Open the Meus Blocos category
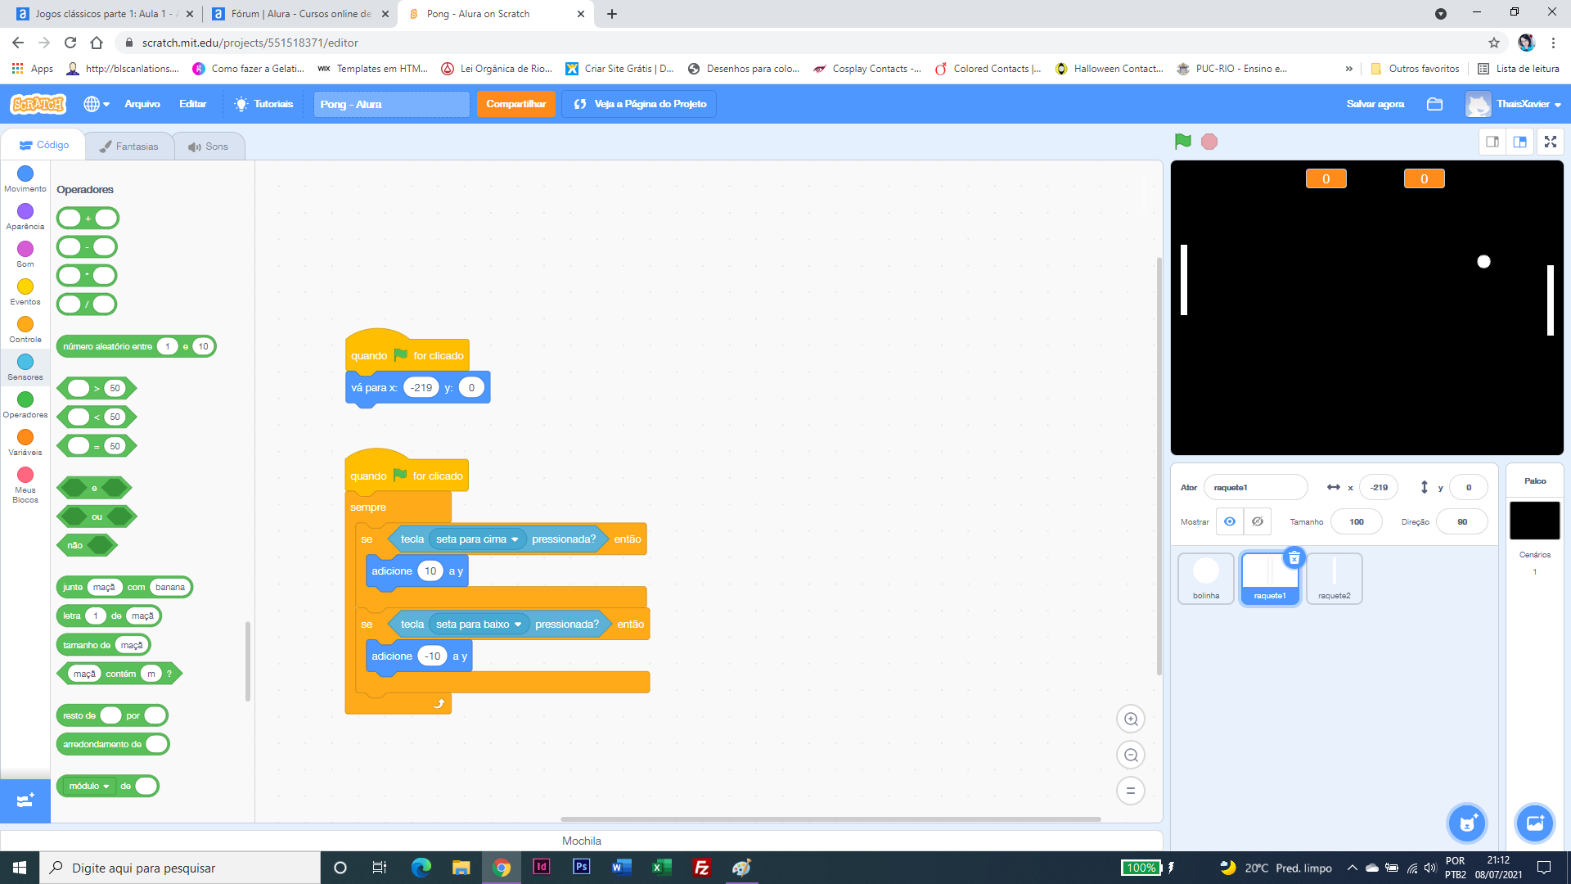 pyautogui.click(x=25, y=485)
